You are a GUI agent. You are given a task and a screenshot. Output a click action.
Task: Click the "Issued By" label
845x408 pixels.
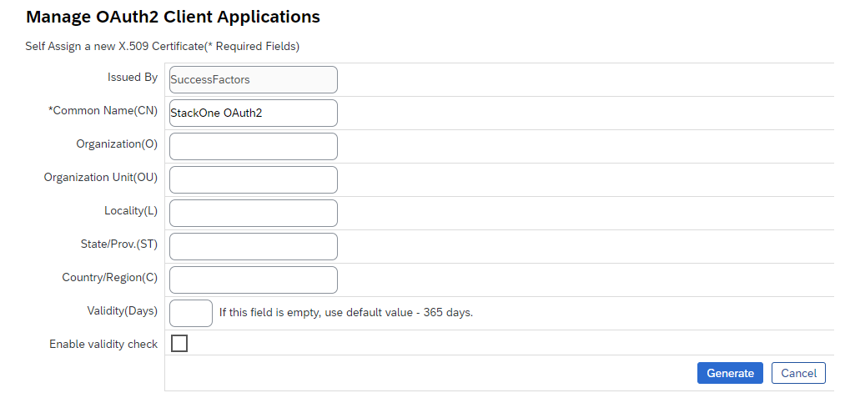click(133, 77)
